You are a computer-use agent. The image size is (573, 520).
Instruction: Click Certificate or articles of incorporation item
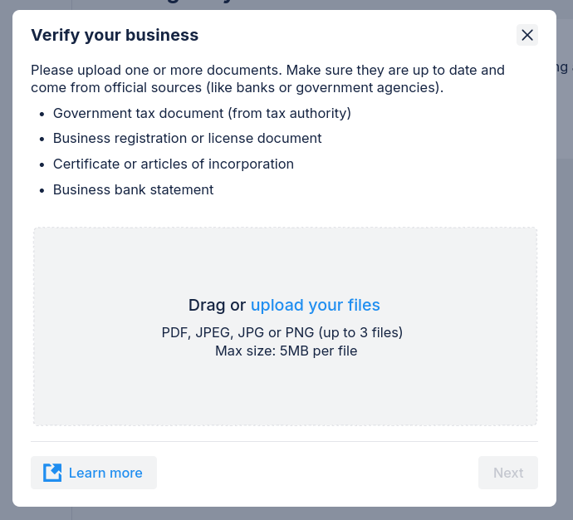pos(174,164)
